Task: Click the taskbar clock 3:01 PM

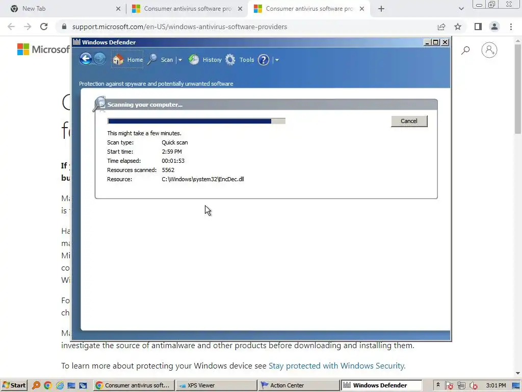Action: point(495,385)
